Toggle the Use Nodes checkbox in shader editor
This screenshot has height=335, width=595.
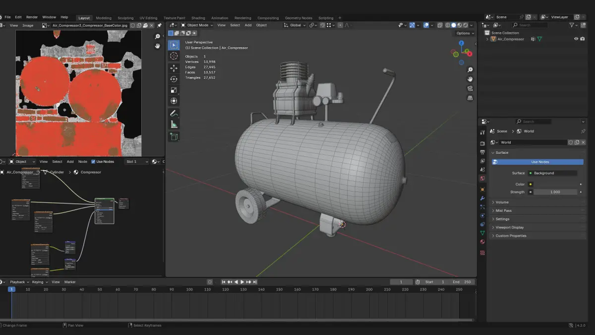click(x=94, y=161)
